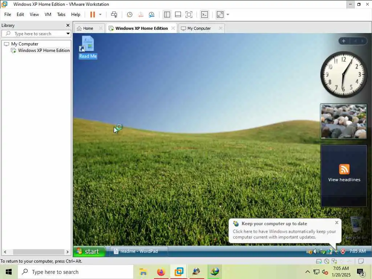Click VMware Workstation host taskbar icon
Screen dimensions: 372x279
179,272
